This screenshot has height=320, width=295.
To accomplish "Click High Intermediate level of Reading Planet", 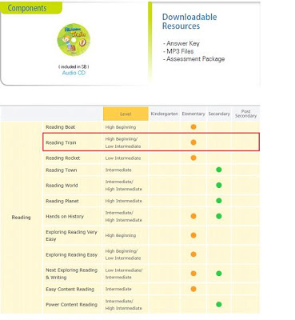I will coord(124,201).
